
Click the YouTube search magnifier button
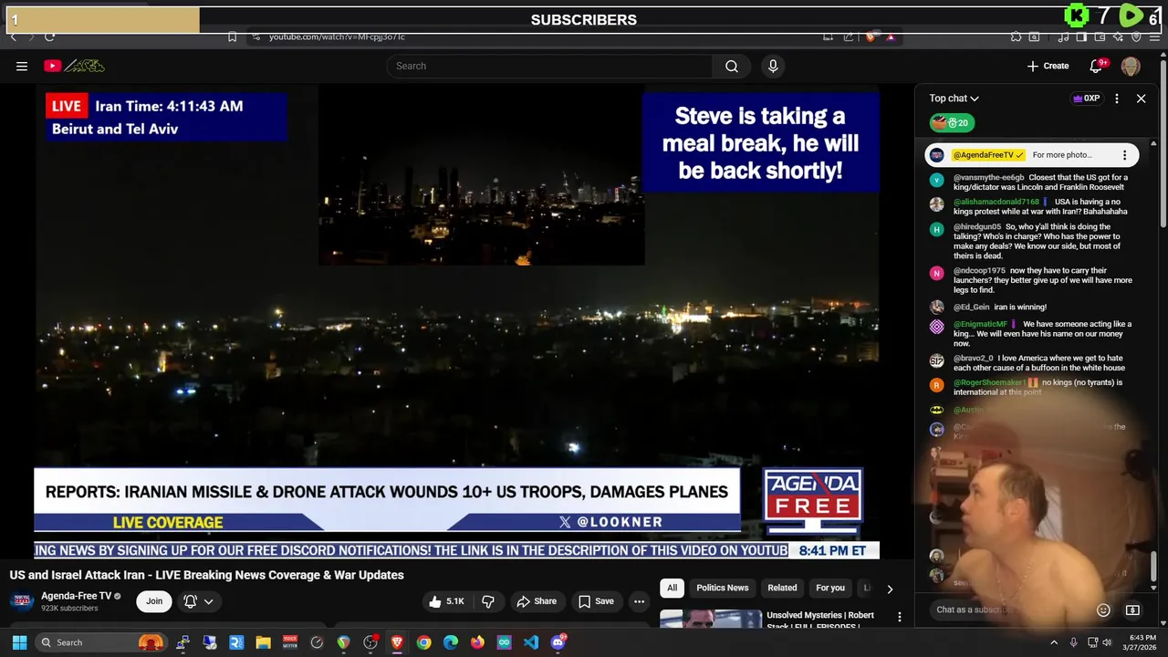tap(732, 66)
